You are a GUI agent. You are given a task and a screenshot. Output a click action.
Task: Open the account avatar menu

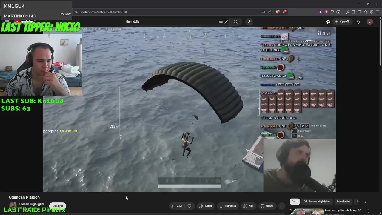coord(370,21)
